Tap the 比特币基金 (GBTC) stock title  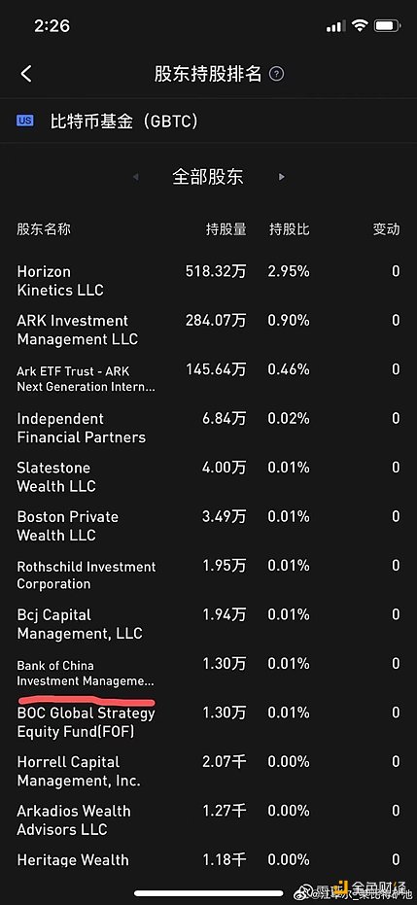click(124, 122)
